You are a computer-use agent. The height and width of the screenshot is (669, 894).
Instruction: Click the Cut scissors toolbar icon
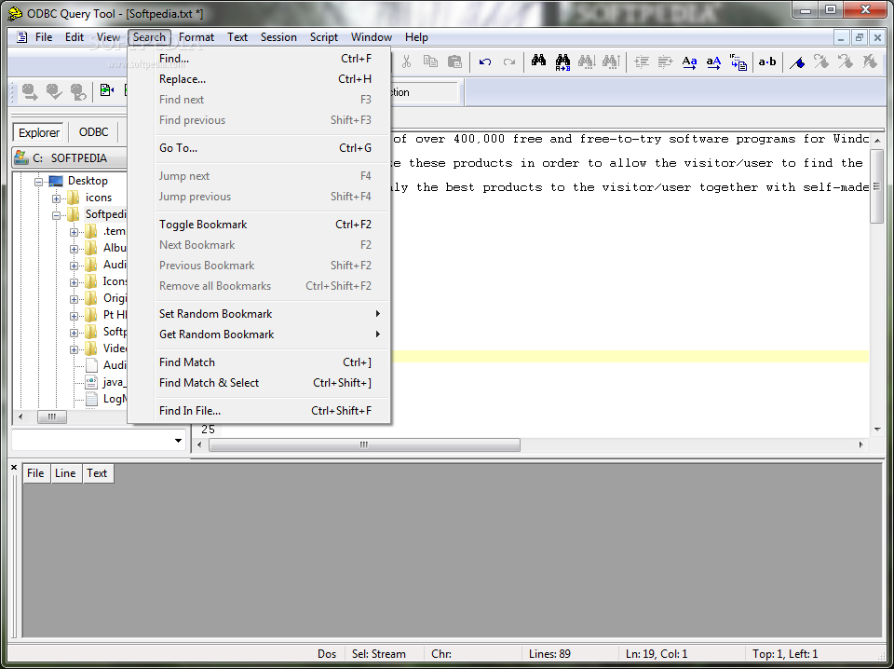(407, 61)
